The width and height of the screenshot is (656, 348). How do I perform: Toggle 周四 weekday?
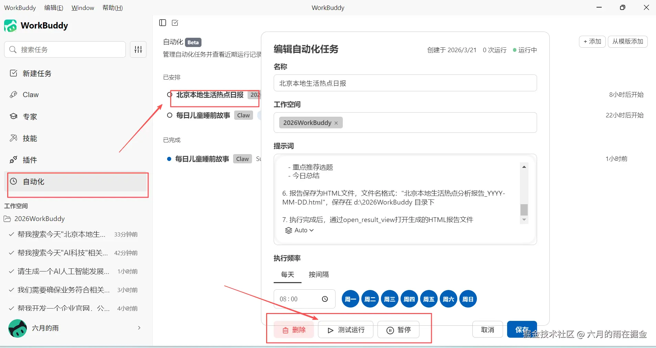point(409,299)
